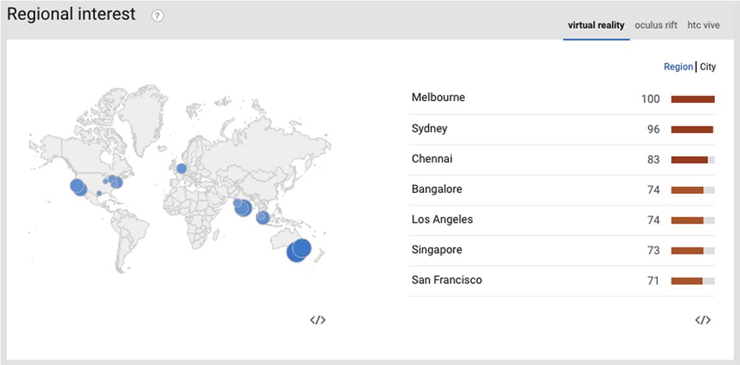The image size is (740, 365).
Task: Click Sydney's interest bar showing 96
Action: (693, 129)
